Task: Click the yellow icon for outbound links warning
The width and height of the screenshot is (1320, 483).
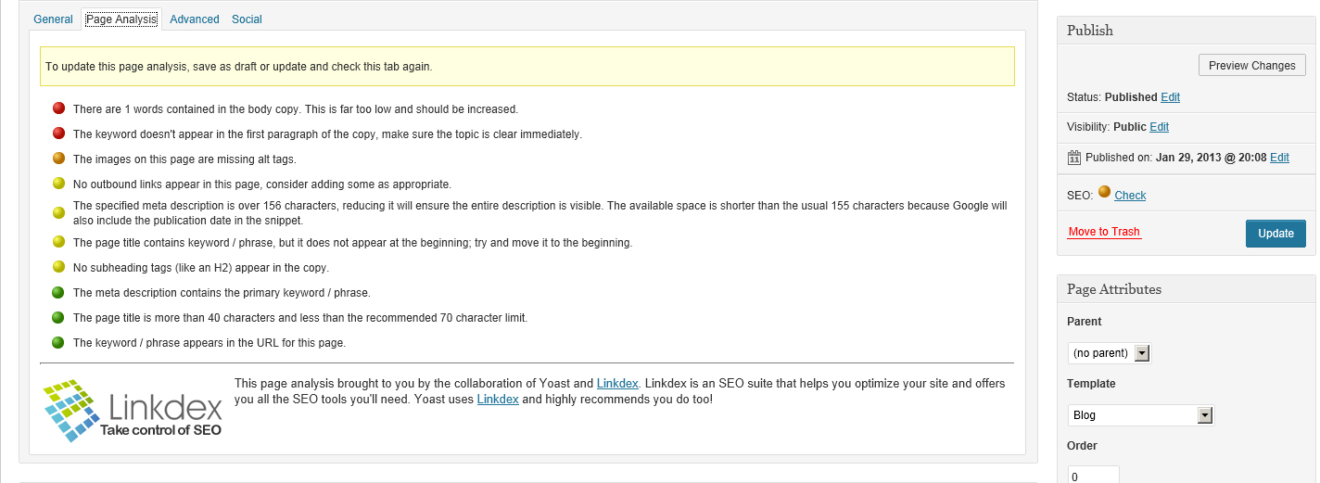Action: [x=58, y=184]
